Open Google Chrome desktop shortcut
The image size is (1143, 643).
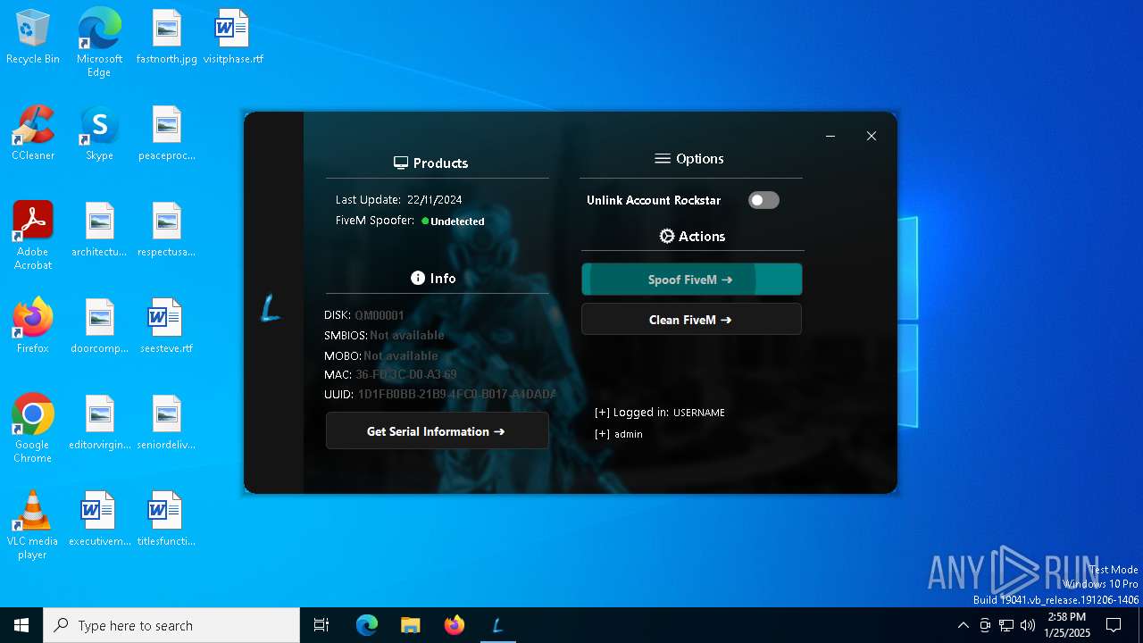tap(33, 429)
